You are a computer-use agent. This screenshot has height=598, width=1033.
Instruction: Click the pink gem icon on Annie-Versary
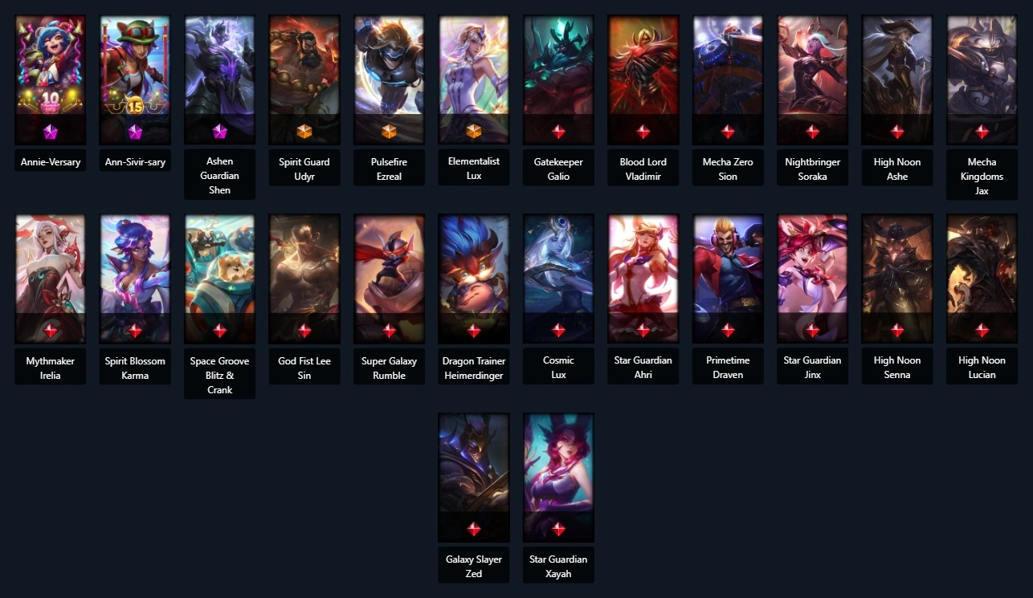pos(50,132)
